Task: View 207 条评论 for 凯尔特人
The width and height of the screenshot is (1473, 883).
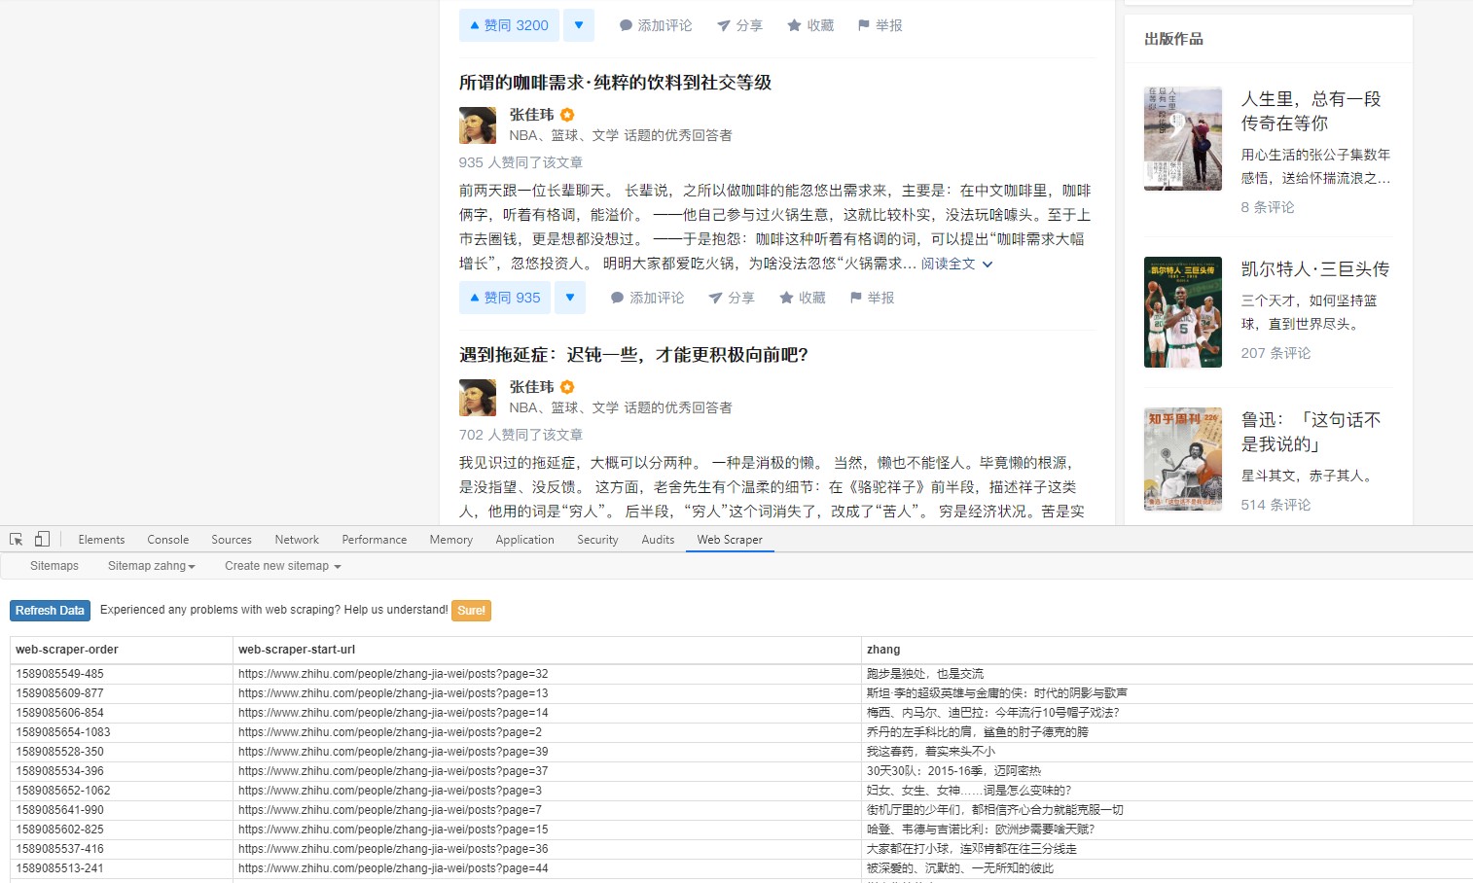Action: click(x=1275, y=353)
